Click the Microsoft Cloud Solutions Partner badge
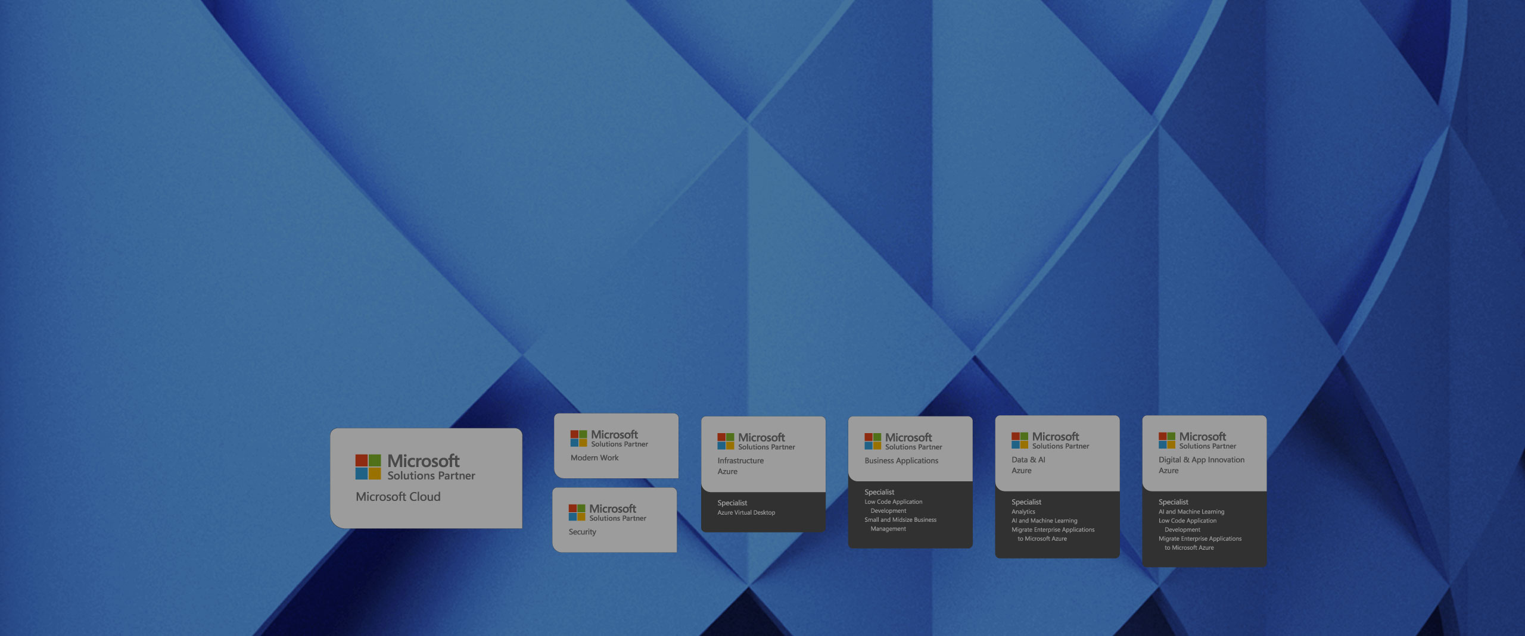 coord(426,478)
